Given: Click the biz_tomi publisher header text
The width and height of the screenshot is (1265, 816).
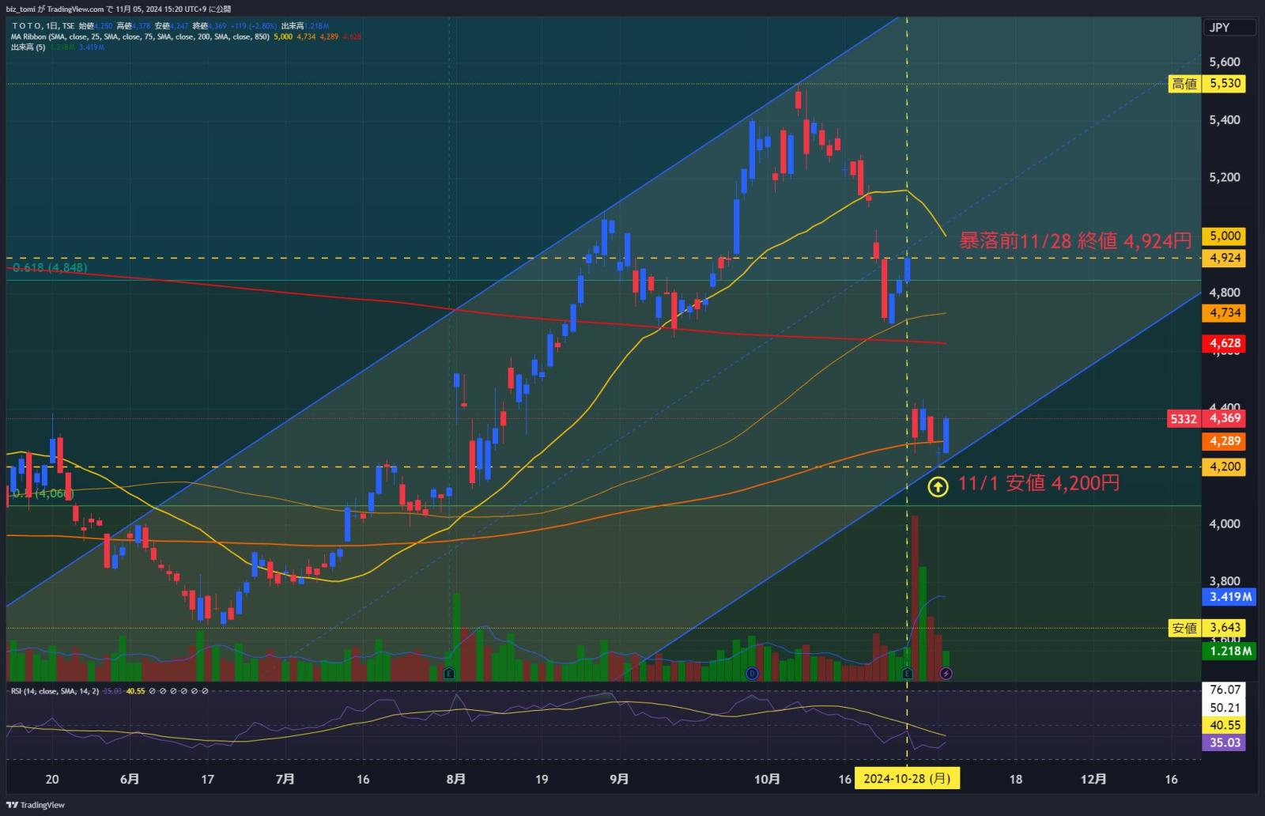Looking at the screenshot, I should coord(119,9).
